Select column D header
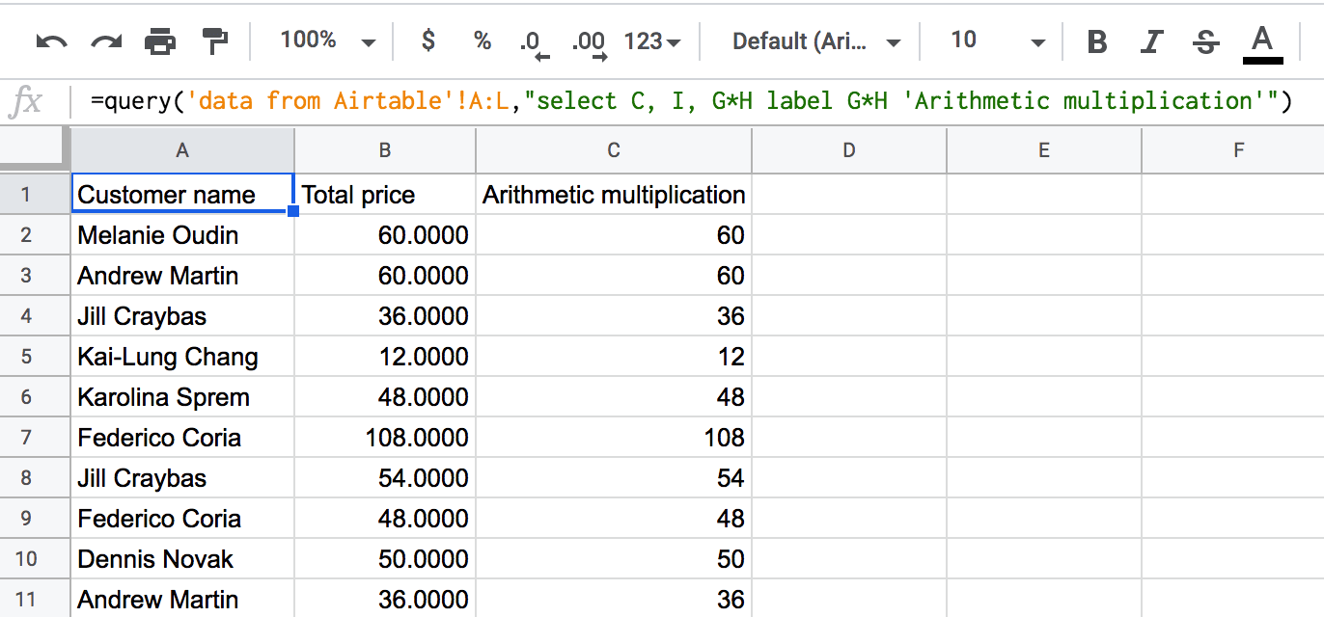 848,149
